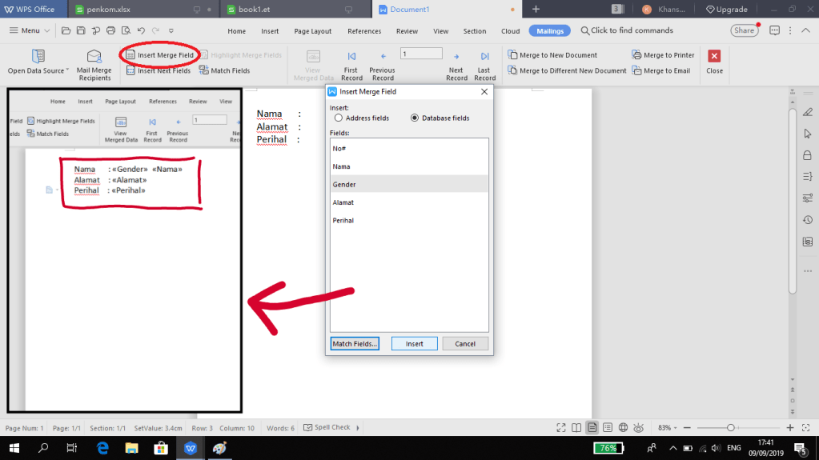This screenshot has width=819, height=460.
Task: Click the red Close mail merge icon
Action: pyautogui.click(x=714, y=56)
